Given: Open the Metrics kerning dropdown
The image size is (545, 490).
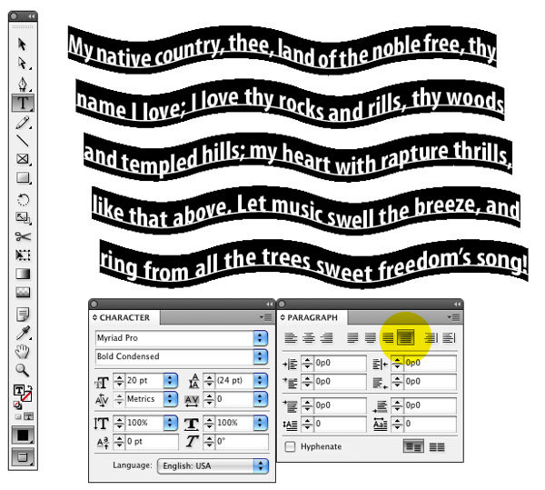Looking at the screenshot, I should (x=171, y=399).
